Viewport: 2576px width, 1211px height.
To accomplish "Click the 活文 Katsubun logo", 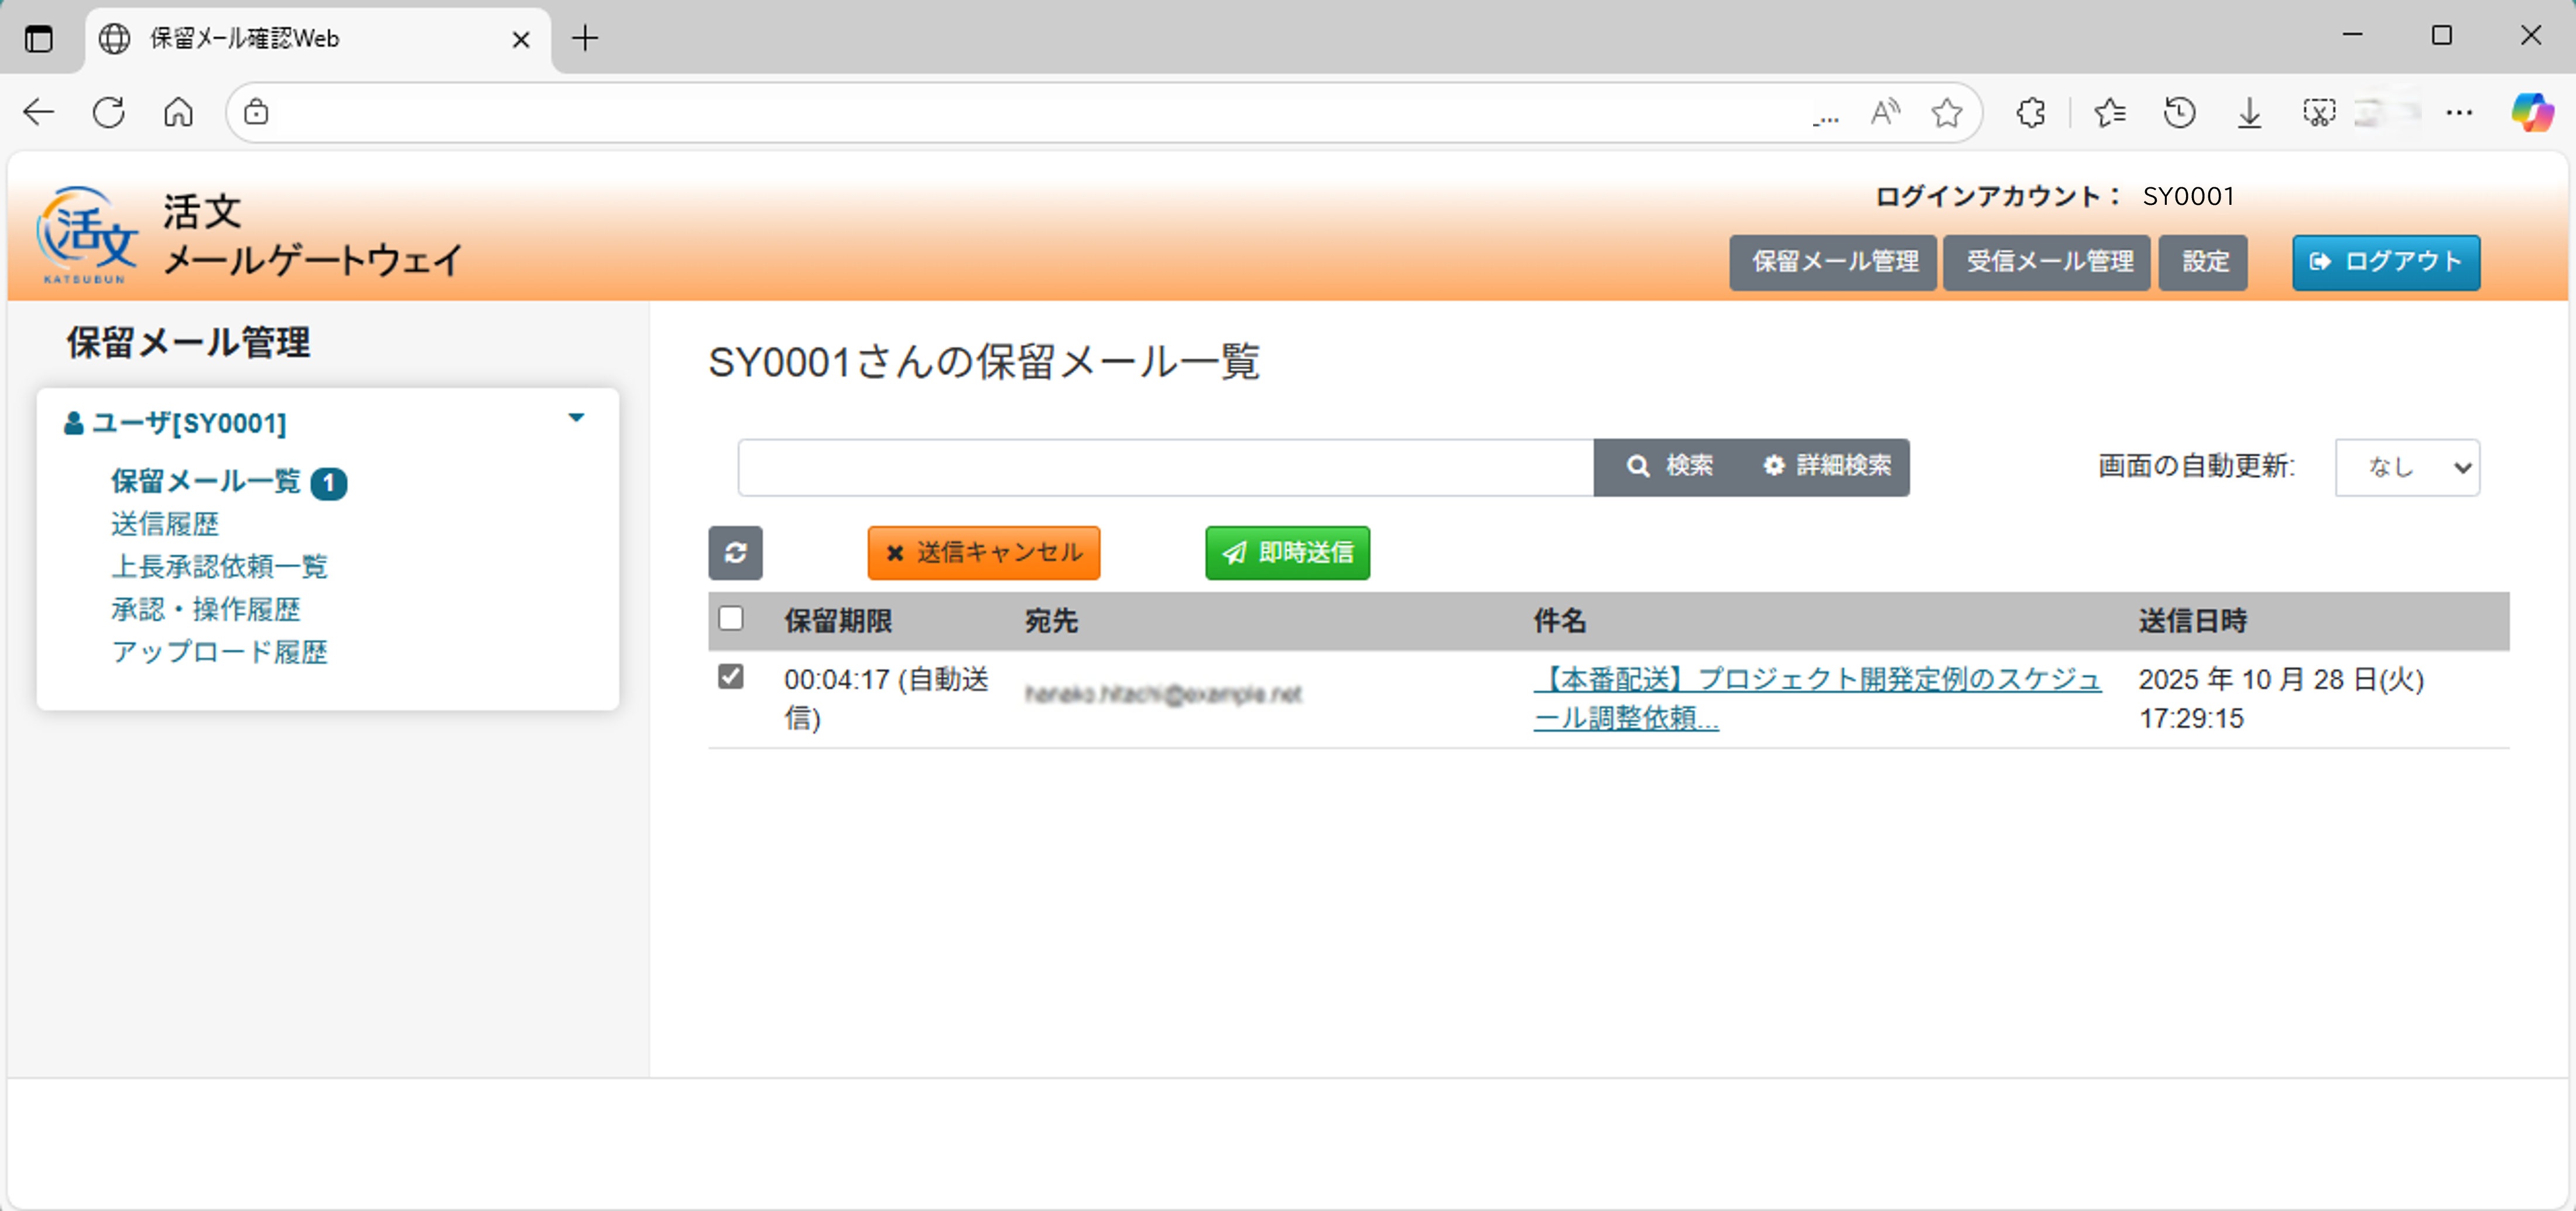I will pos(84,233).
